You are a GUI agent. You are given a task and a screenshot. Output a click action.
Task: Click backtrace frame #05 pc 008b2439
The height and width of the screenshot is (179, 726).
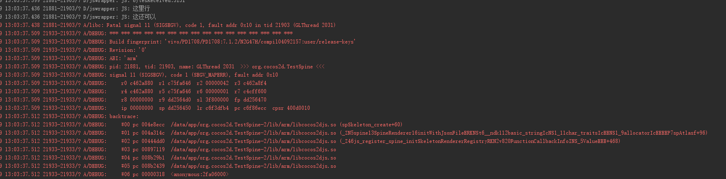pyautogui.click(x=228, y=166)
